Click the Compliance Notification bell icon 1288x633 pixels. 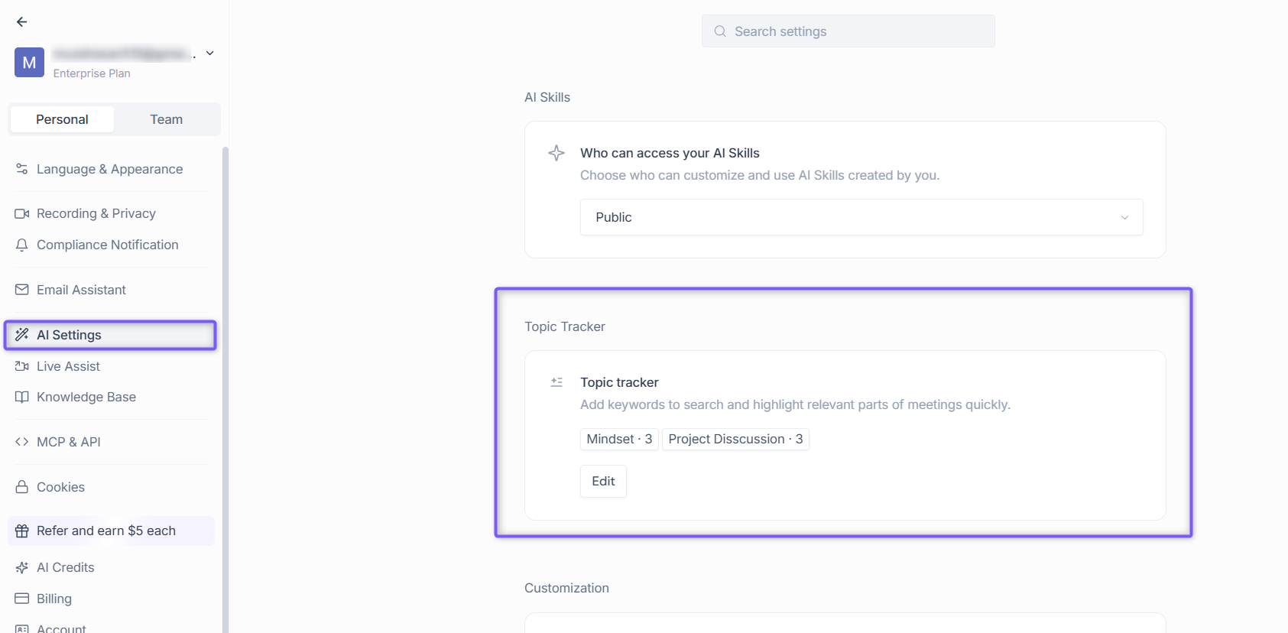[22, 245]
